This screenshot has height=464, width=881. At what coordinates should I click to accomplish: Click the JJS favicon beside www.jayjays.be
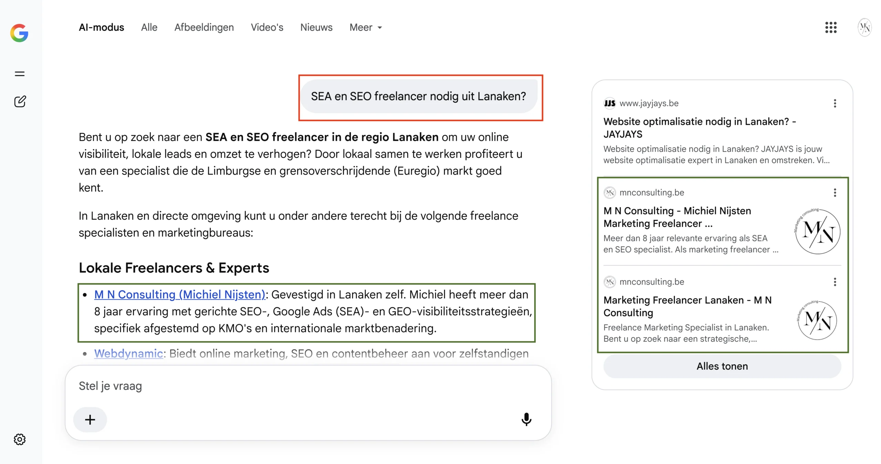pyautogui.click(x=609, y=103)
